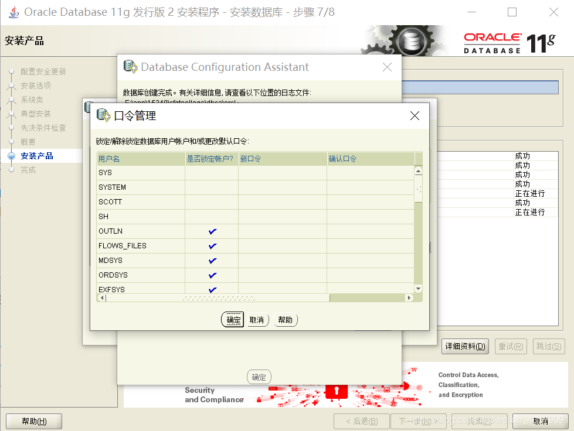Click the 确定 button in 口令管理 dialog

(232, 320)
